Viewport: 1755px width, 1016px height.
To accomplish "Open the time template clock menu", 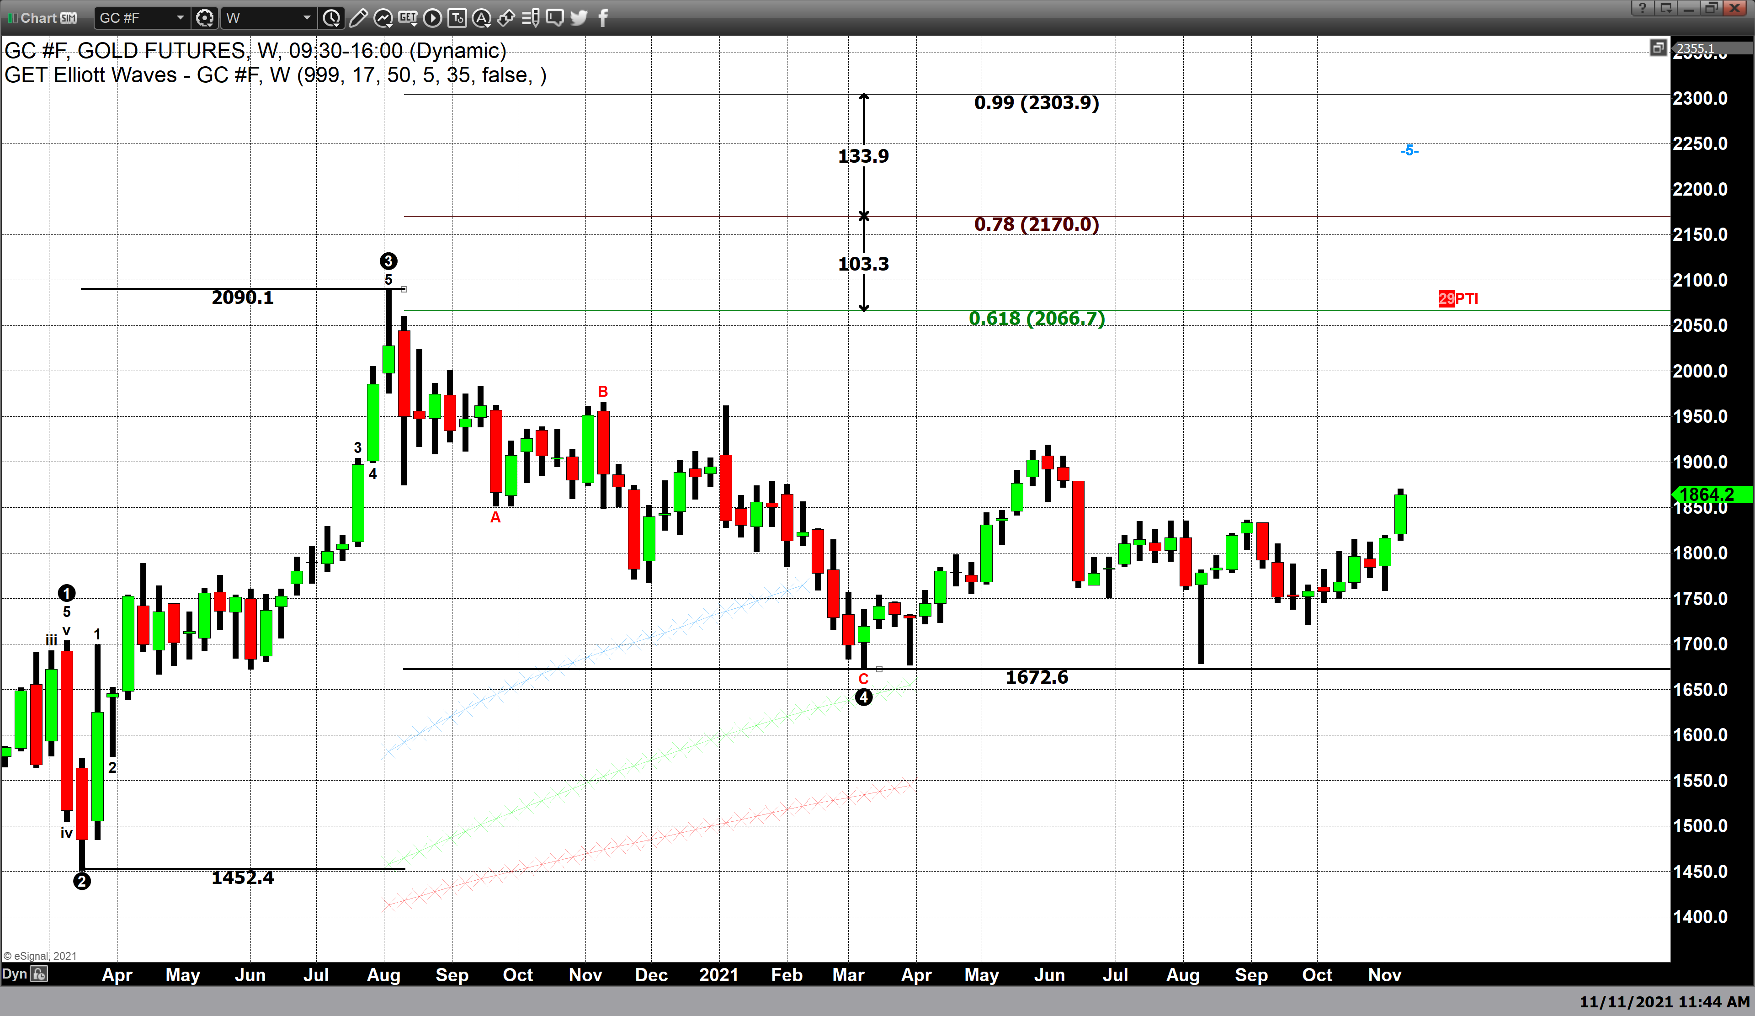I will 332,18.
